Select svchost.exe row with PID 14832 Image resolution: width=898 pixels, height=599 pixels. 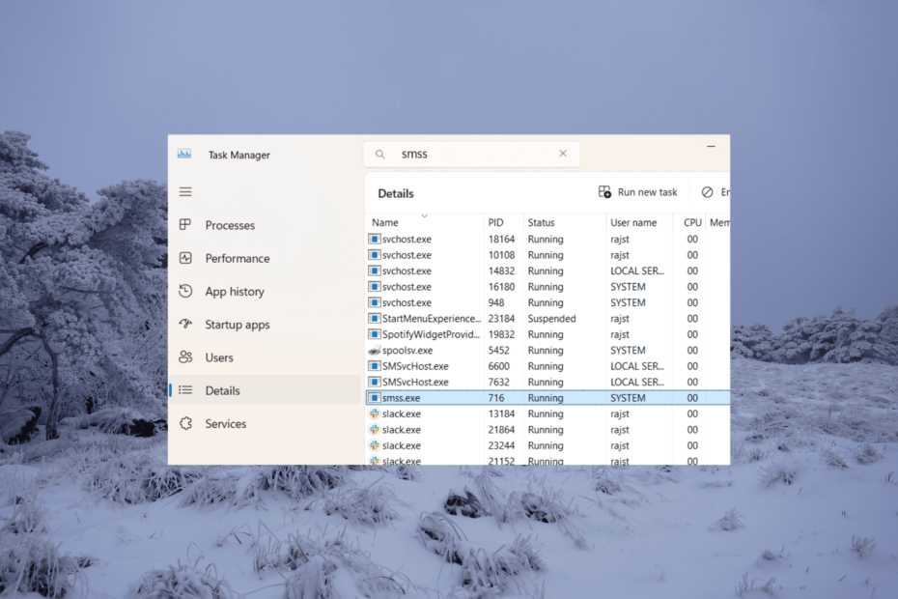(547, 271)
